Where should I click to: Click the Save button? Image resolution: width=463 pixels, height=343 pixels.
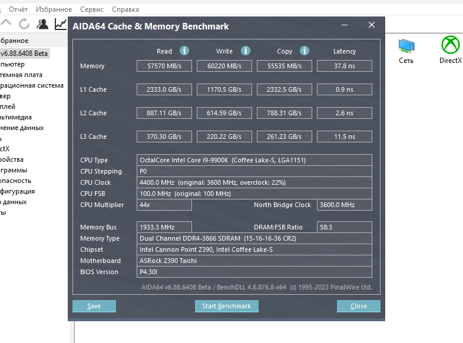click(94, 306)
